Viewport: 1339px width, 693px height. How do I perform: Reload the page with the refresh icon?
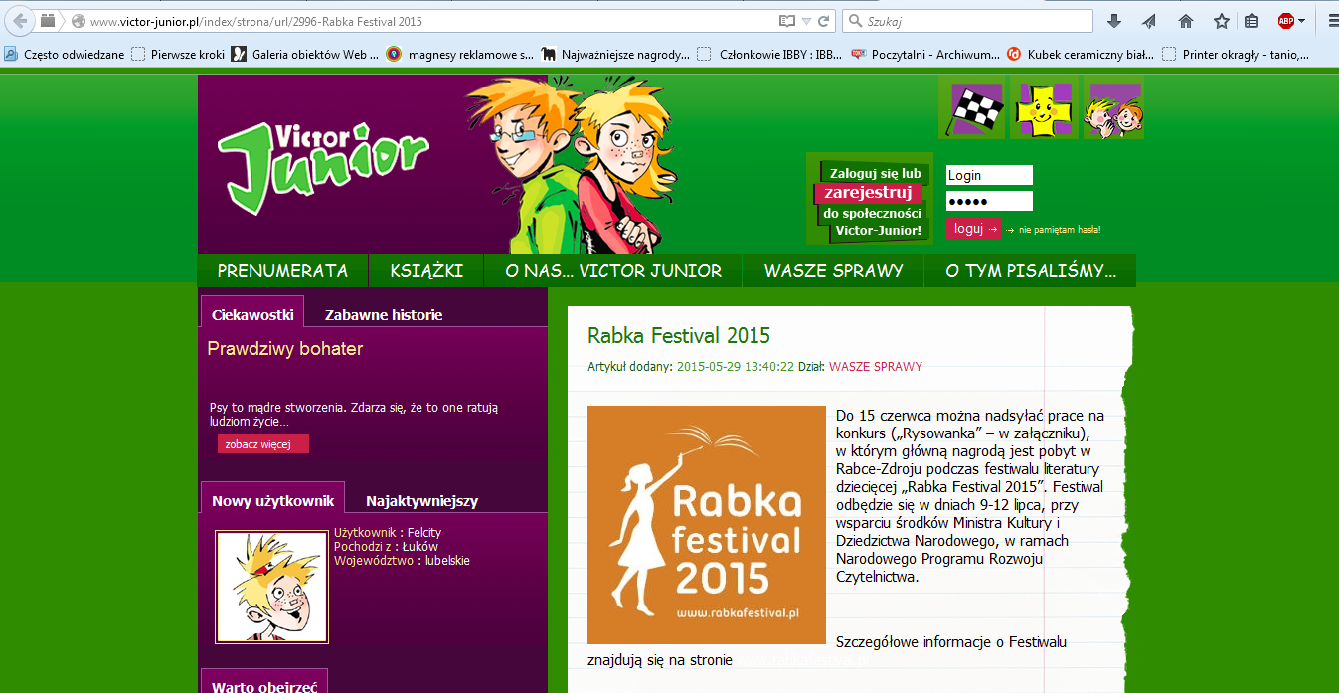click(823, 21)
